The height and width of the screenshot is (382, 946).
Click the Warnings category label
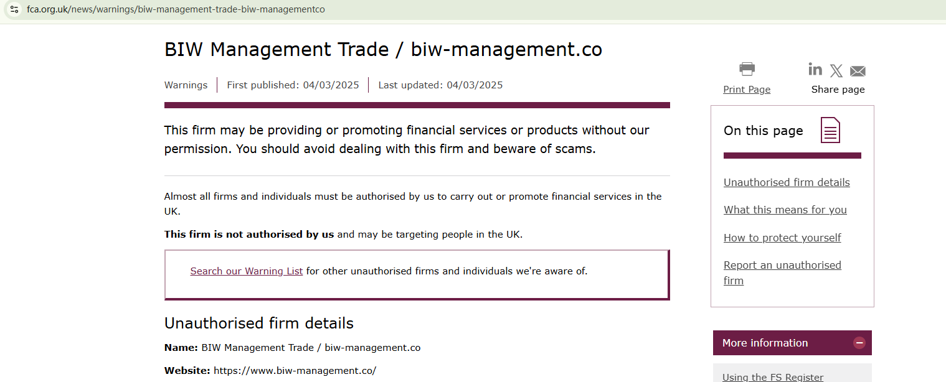[186, 85]
